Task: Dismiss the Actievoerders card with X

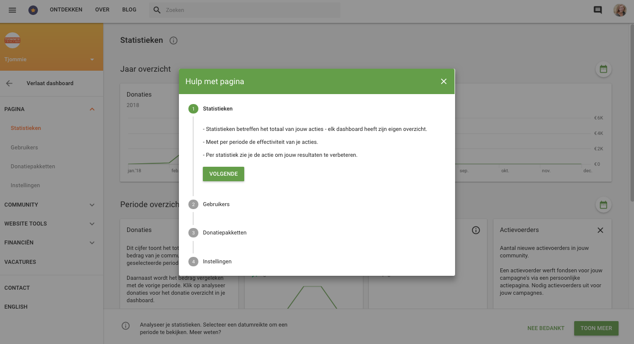Action: click(x=600, y=230)
